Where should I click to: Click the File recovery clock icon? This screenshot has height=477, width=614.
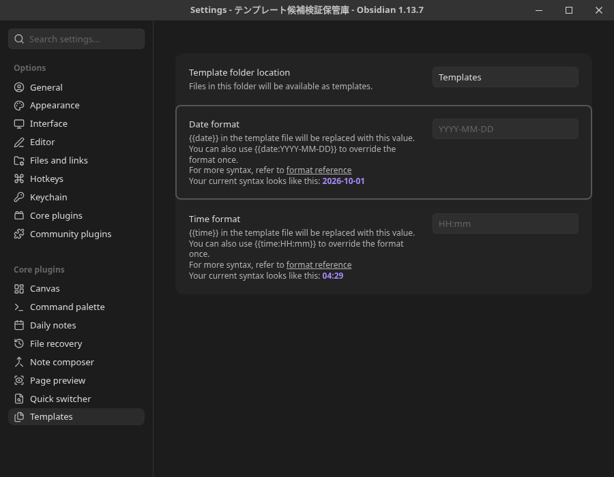(x=19, y=344)
